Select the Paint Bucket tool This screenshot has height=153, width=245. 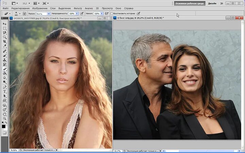pos(4,73)
